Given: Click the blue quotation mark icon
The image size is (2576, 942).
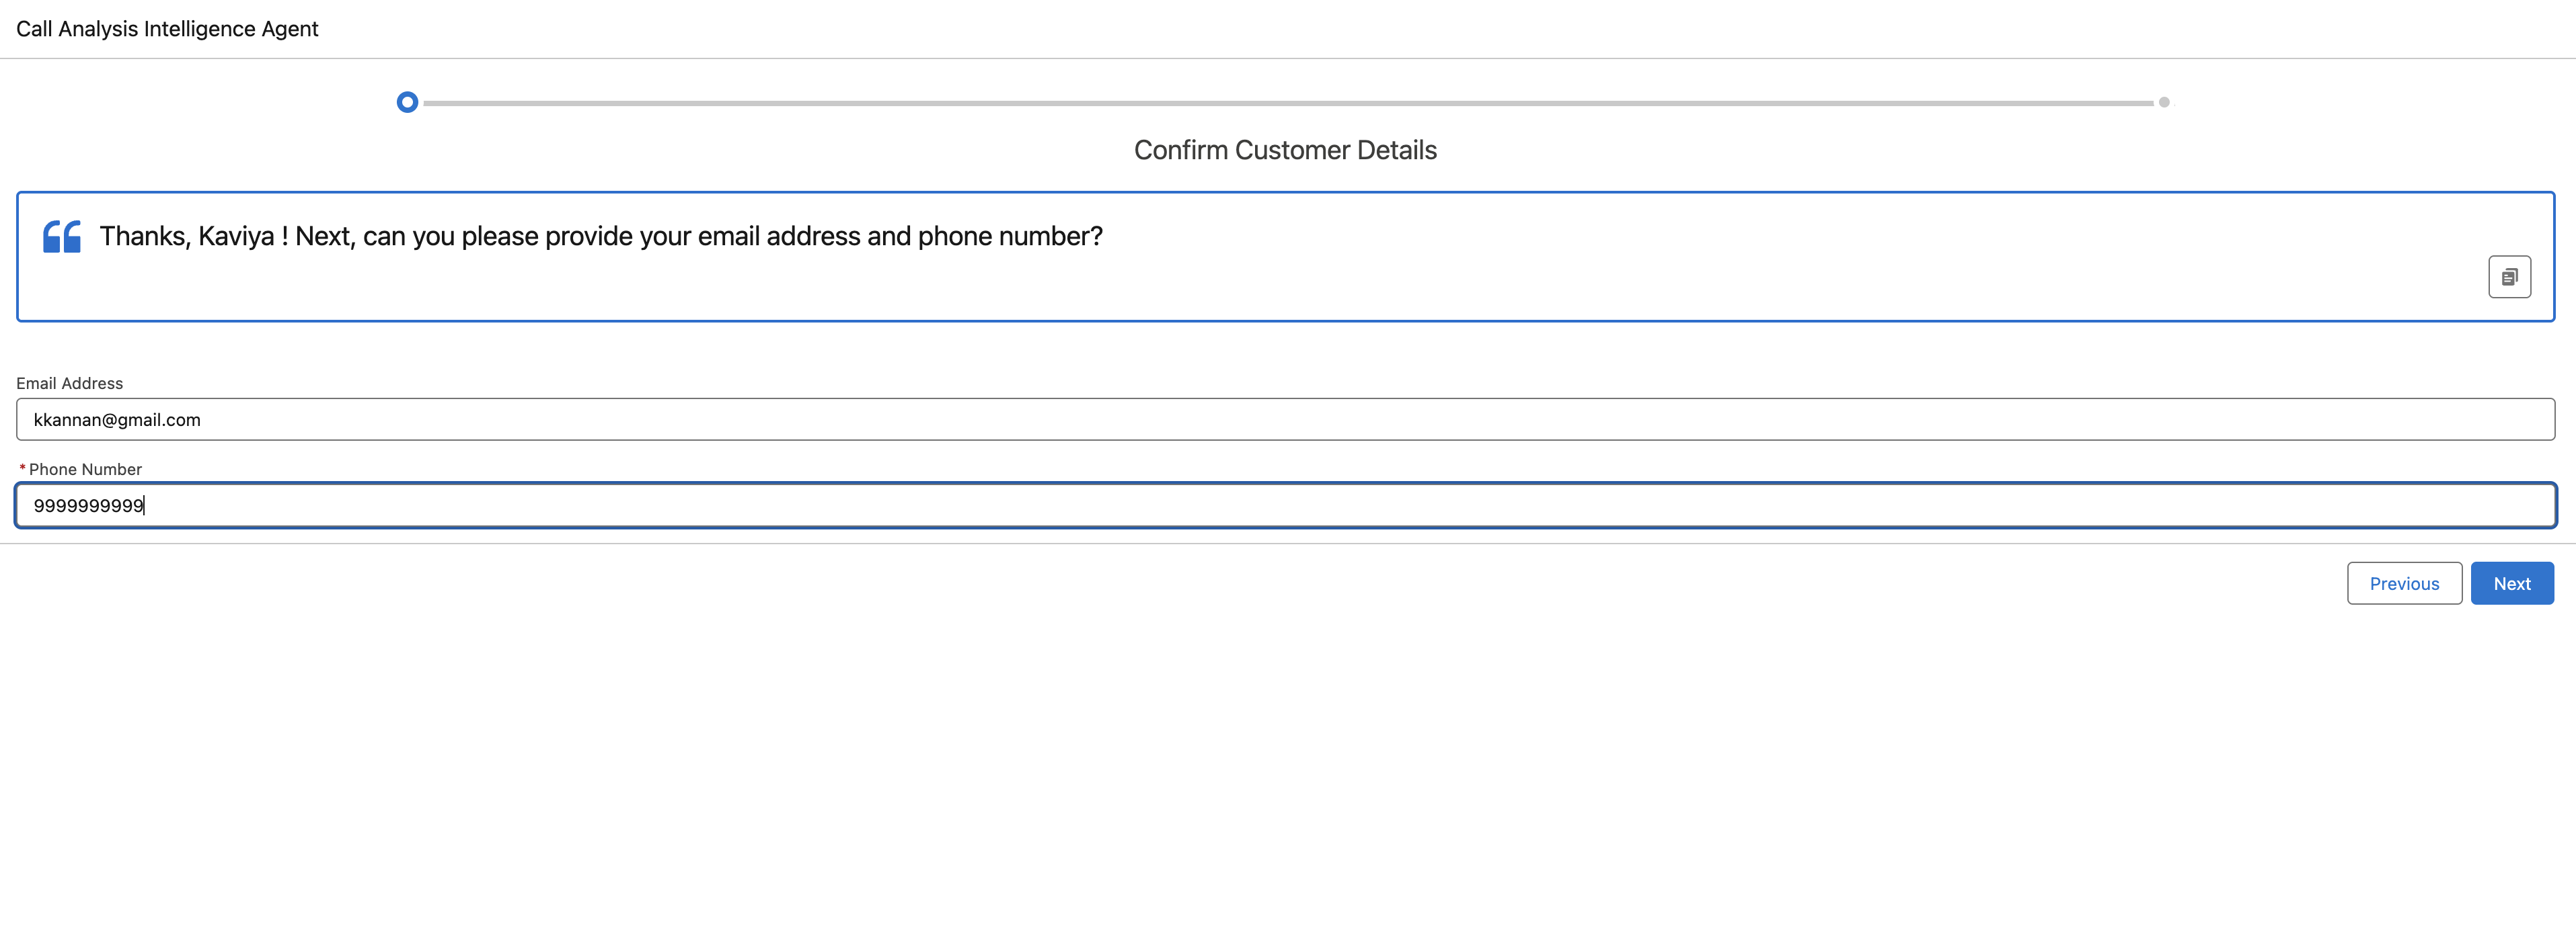Looking at the screenshot, I should 62,237.
